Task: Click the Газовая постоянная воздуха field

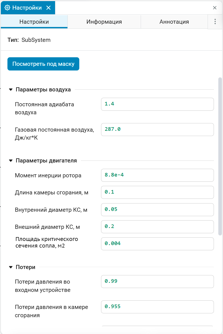Action: (x=157, y=129)
